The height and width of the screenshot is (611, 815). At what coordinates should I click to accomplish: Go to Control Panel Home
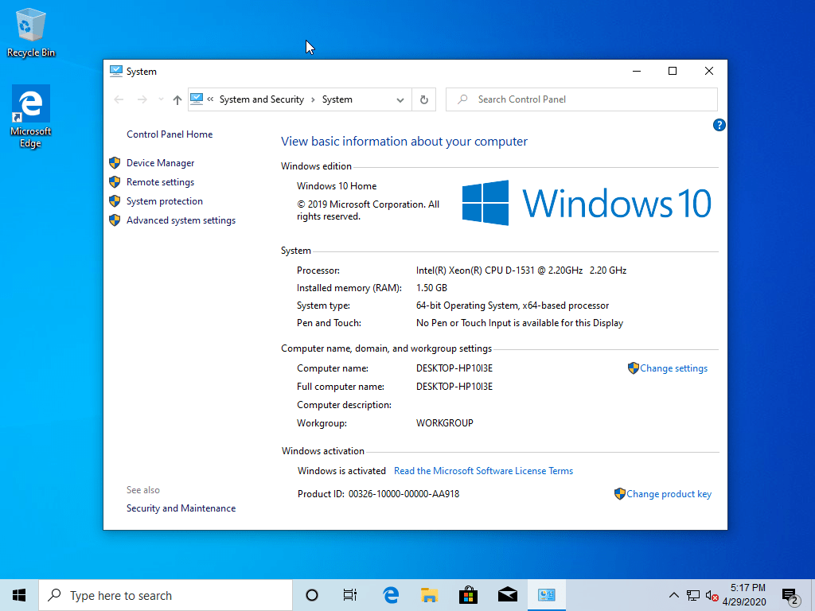pos(170,134)
